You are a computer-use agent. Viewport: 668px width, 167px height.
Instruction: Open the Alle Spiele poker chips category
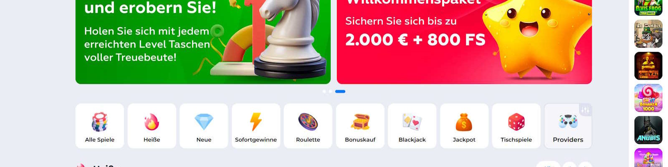coord(100,126)
